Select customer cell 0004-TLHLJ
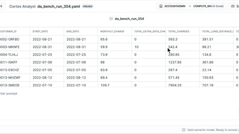This screenshot has height=134, width=239. tap(9, 55)
